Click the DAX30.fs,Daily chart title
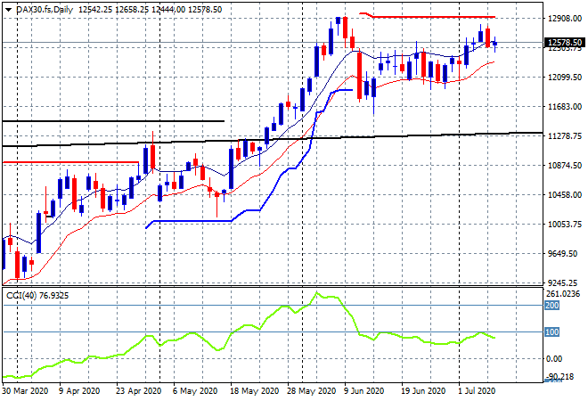The width and height of the screenshot is (588, 401). pyautogui.click(x=45, y=10)
